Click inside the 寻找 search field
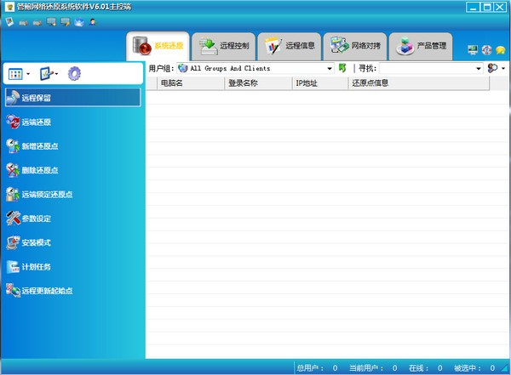The image size is (511, 375). [x=426, y=68]
